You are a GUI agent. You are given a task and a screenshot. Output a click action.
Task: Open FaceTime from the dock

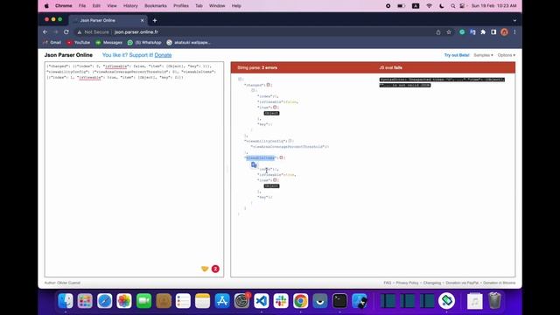143,301
